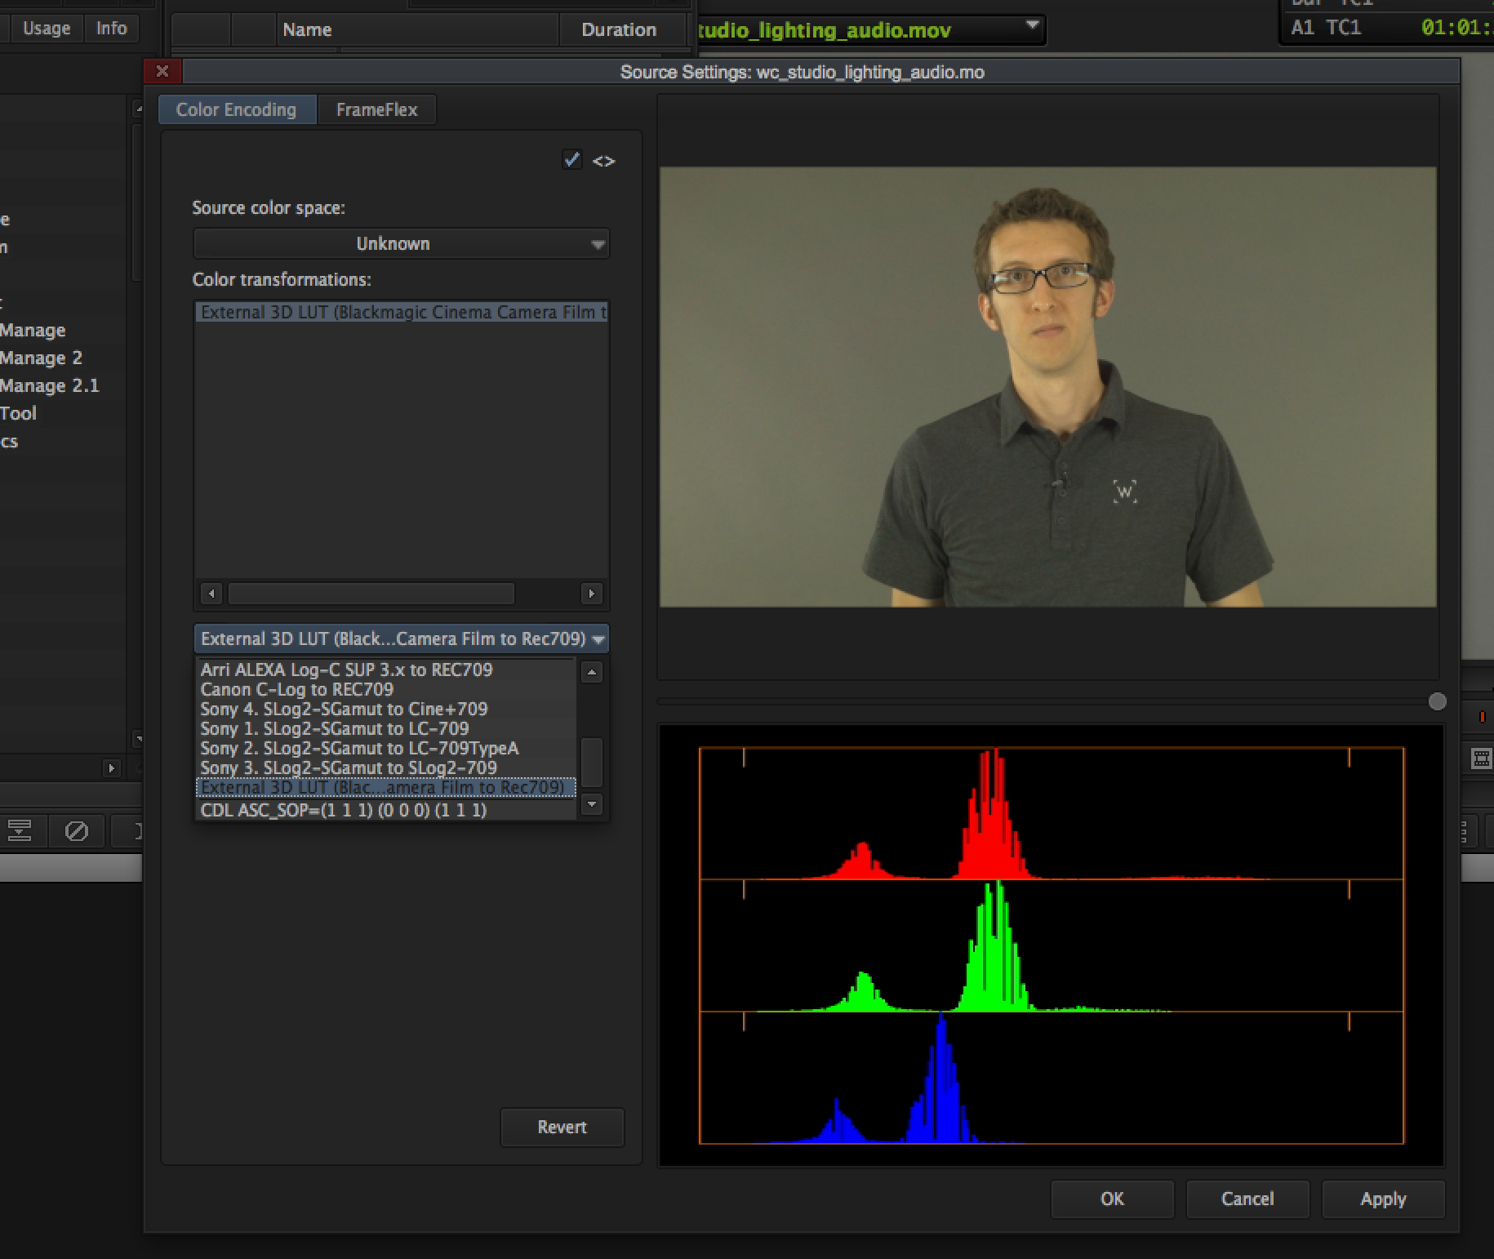The image size is (1494, 1259).
Task: Click LUT list scroll down arrow
Action: point(592,804)
